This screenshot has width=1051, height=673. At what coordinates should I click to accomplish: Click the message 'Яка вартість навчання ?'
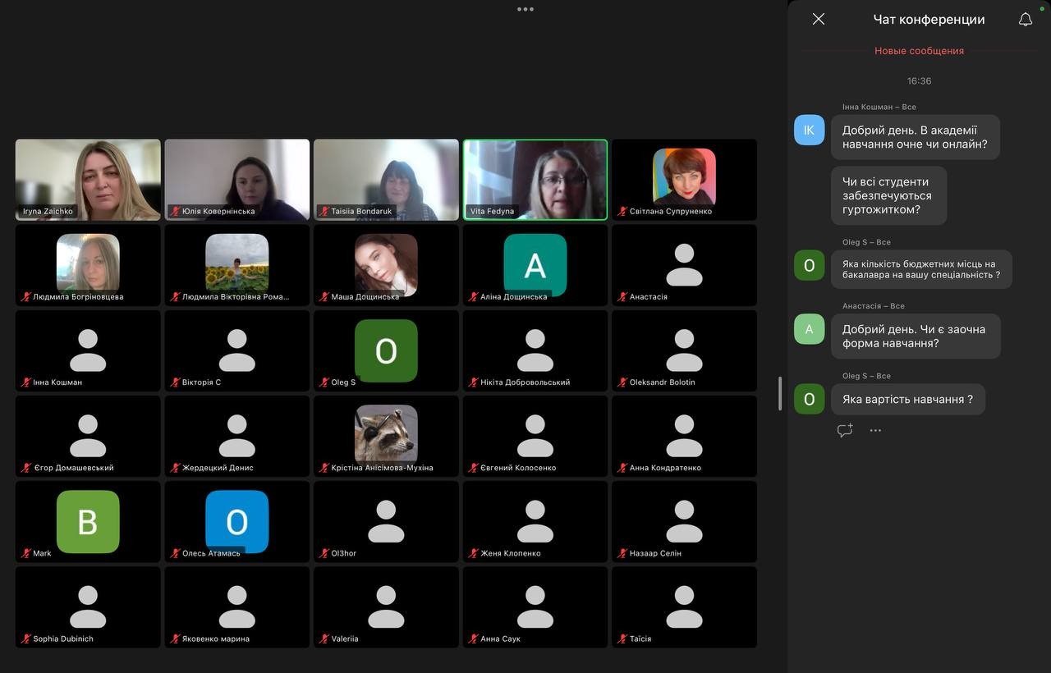pyautogui.click(x=907, y=400)
